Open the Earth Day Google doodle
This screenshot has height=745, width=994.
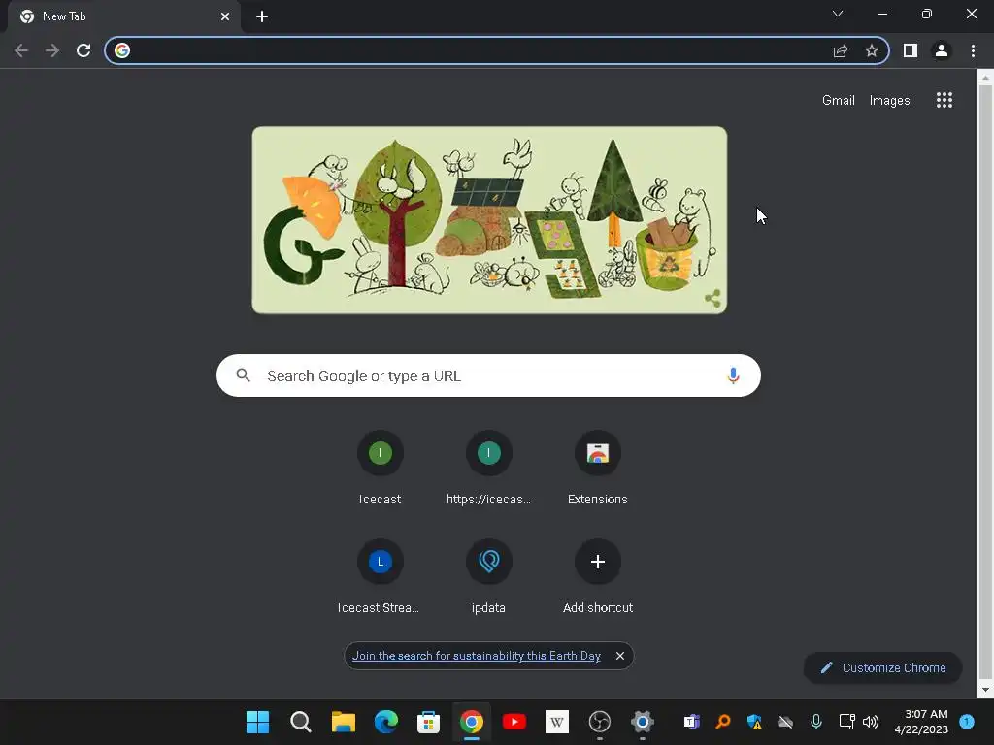(x=489, y=220)
